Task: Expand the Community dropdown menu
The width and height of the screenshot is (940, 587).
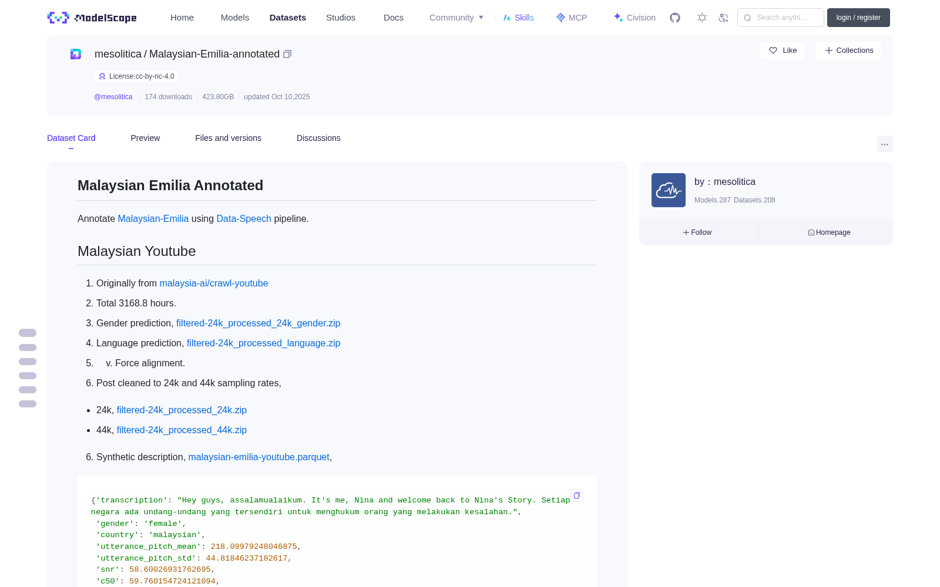Action: click(x=456, y=18)
